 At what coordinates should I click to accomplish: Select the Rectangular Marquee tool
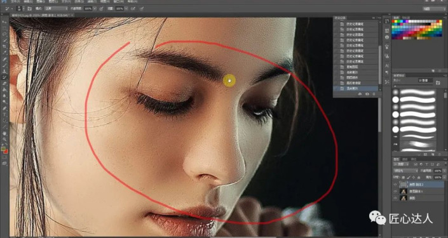coord(4,29)
